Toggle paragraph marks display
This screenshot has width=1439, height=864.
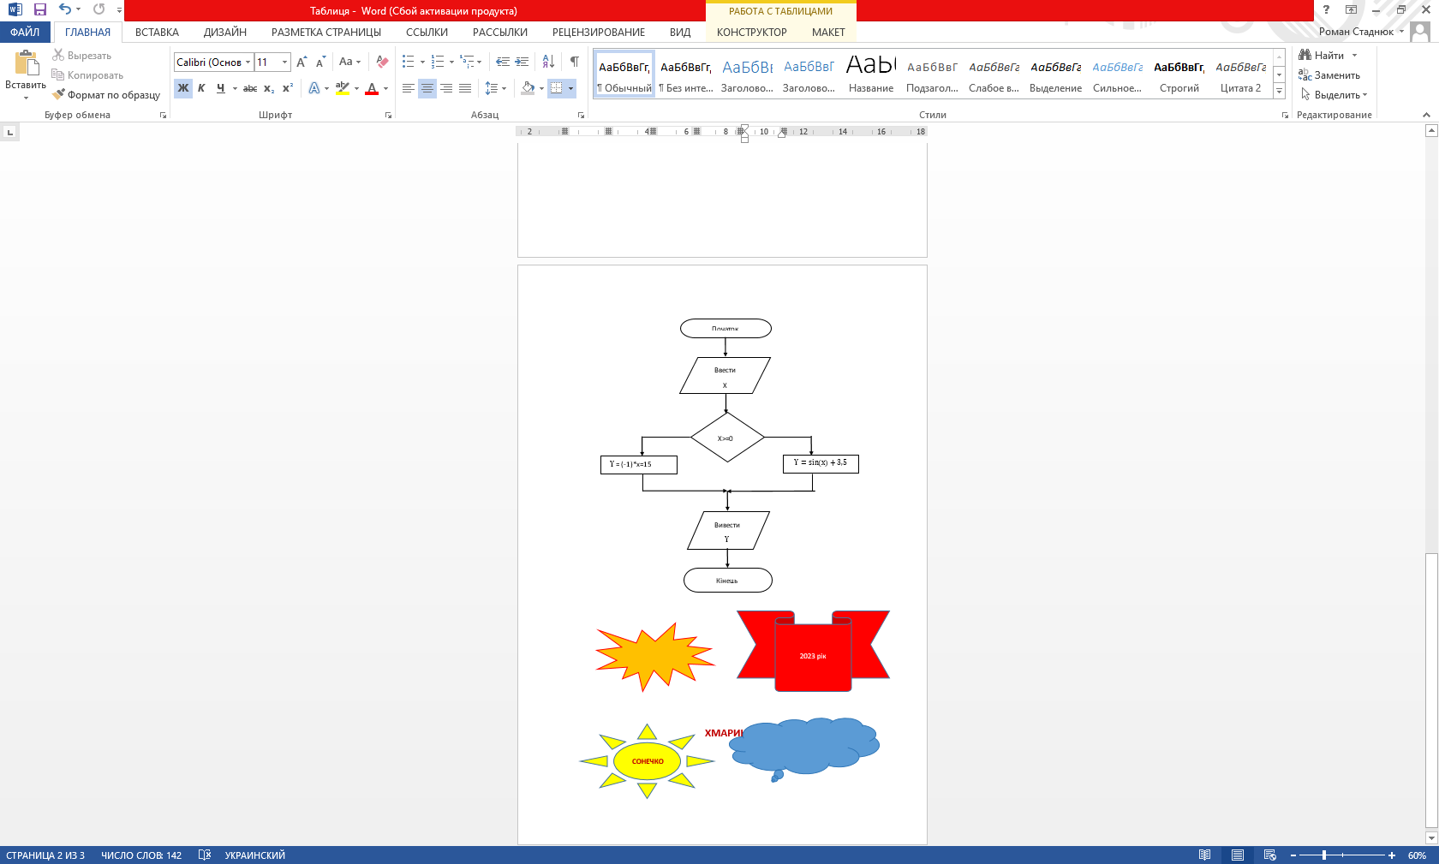click(x=575, y=62)
